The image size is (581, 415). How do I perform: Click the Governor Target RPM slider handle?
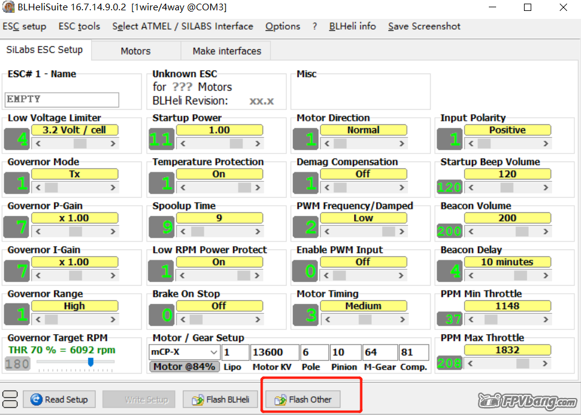pyautogui.click(x=90, y=362)
